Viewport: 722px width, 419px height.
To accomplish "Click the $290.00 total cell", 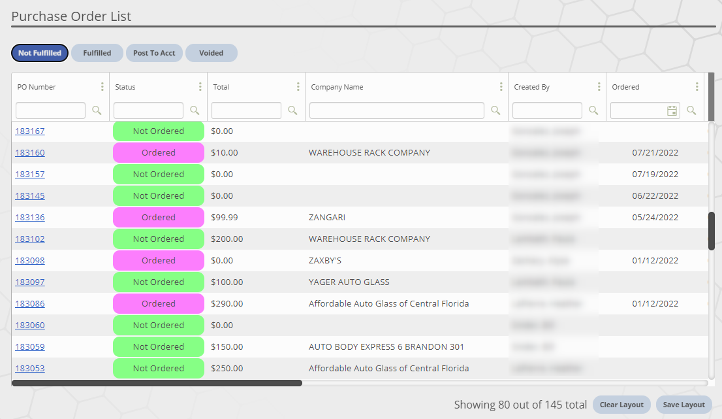I will click(x=227, y=304).
